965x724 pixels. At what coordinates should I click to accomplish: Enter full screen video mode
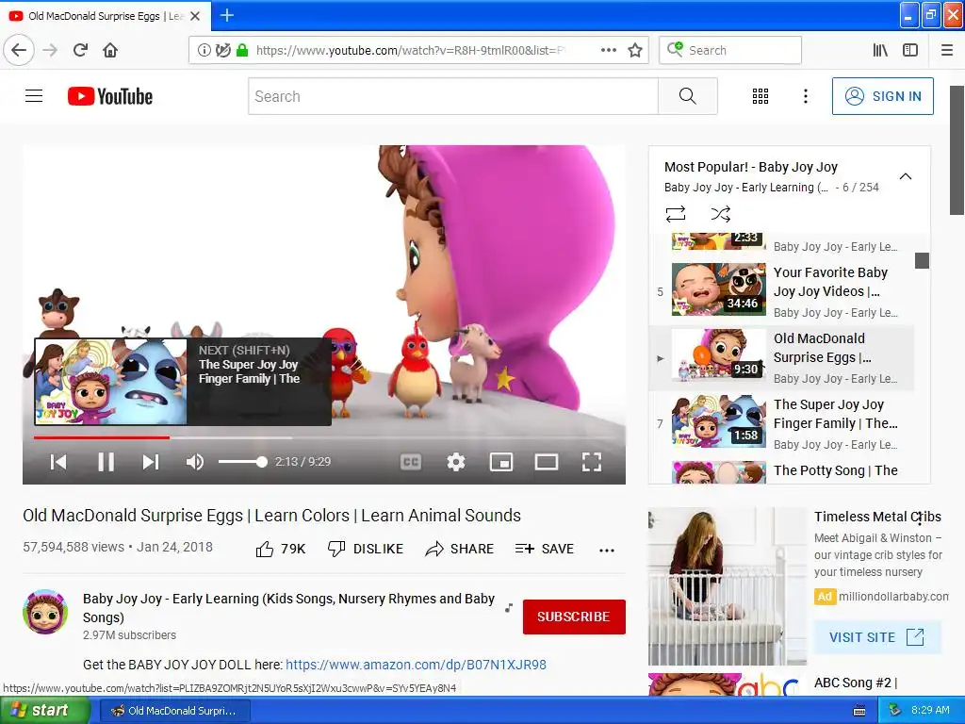pos(592,462)
